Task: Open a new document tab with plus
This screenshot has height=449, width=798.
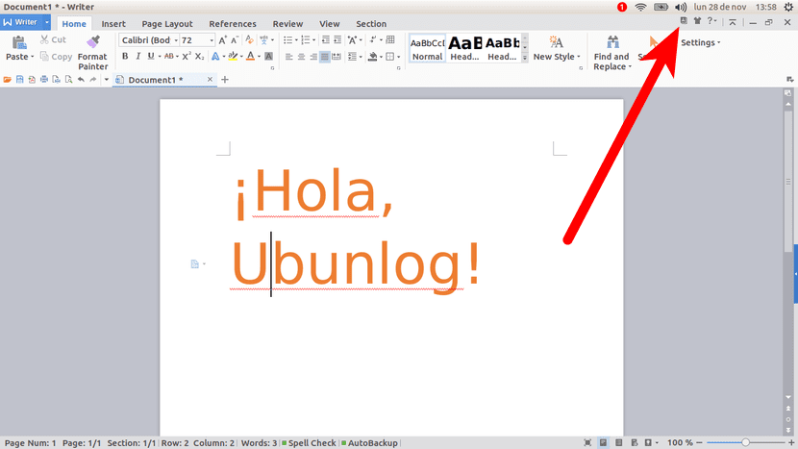Action: (225, 80)
